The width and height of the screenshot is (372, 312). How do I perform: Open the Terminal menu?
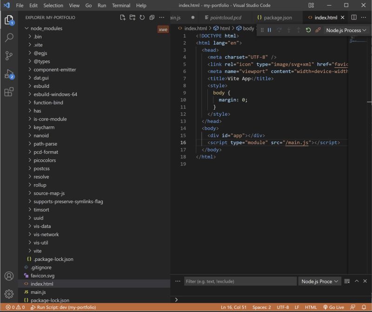point(120,5)
